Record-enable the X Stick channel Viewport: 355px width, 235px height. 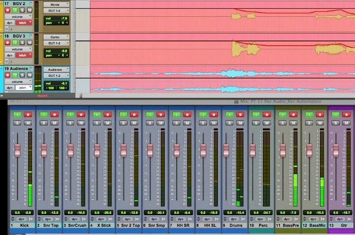coord(108,115)
